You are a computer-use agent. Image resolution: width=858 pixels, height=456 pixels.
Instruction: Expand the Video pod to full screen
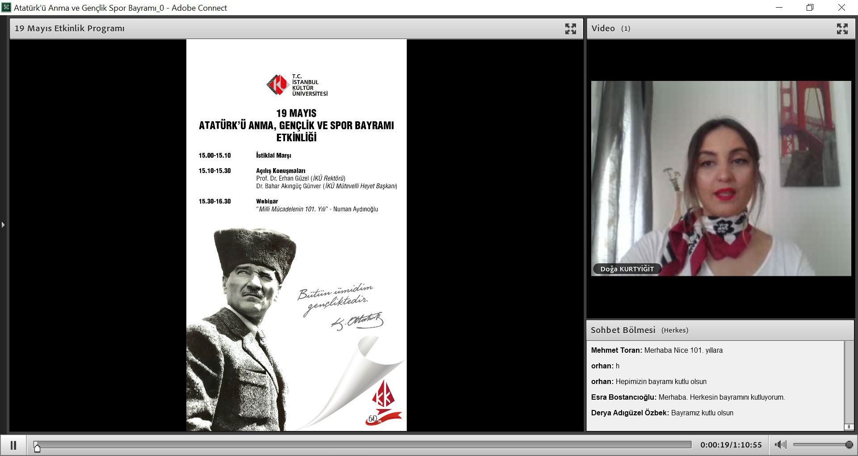pyautogui.click(x=842, y=29)
